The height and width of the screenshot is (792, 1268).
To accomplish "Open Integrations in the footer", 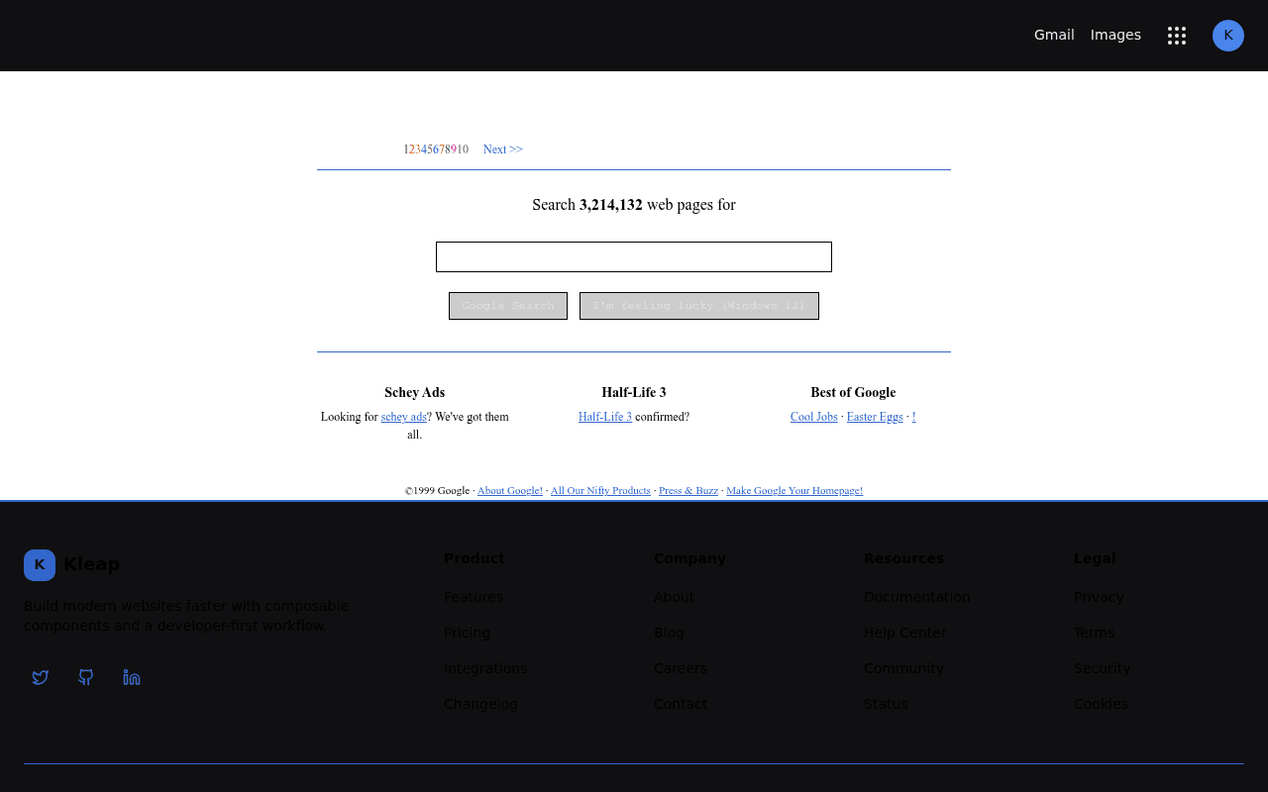I will click(485, 668).
